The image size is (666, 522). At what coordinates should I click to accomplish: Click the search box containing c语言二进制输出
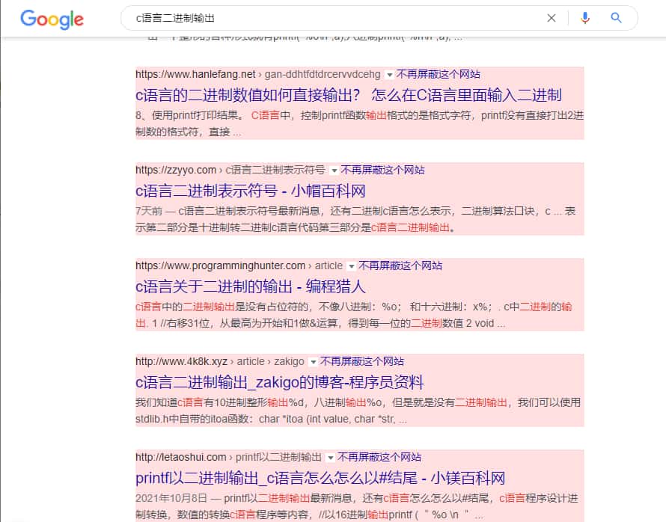point(379,18)
